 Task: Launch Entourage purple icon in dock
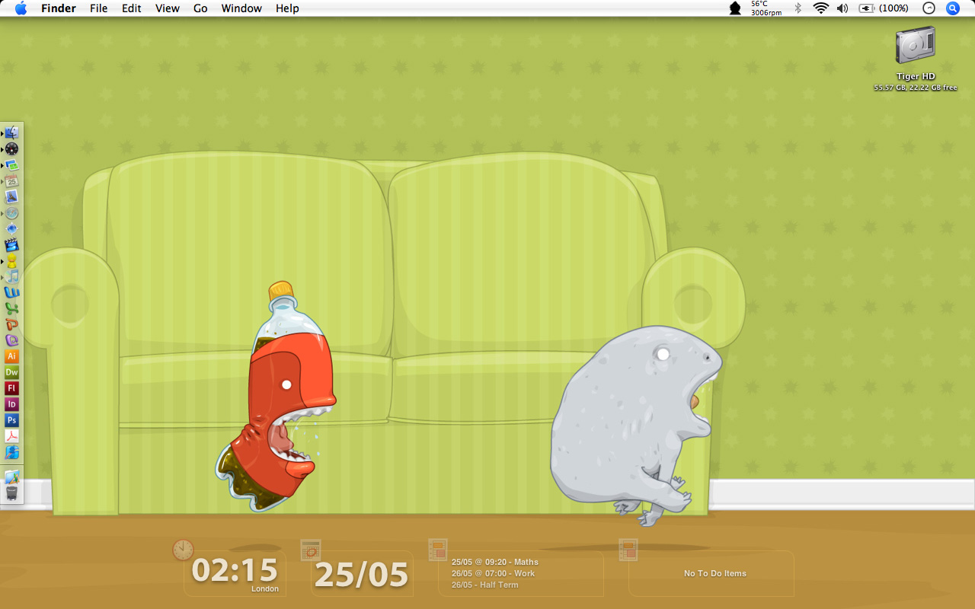coord(11,340)
